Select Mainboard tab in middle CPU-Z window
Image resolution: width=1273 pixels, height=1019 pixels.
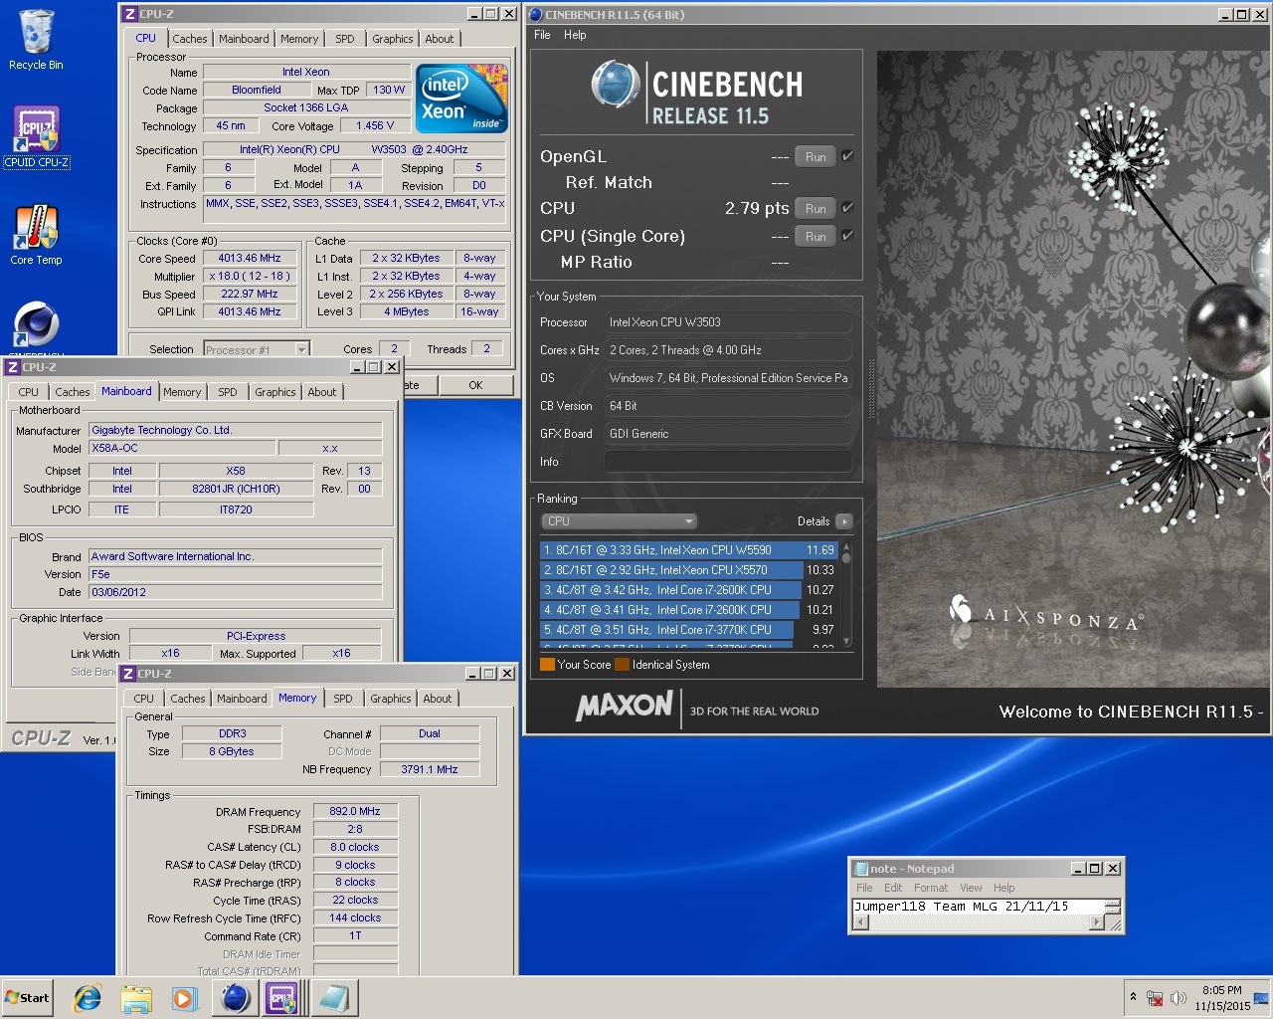coord(126,391)
